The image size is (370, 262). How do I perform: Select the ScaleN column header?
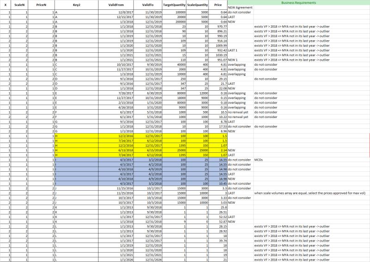coord(19,5)
